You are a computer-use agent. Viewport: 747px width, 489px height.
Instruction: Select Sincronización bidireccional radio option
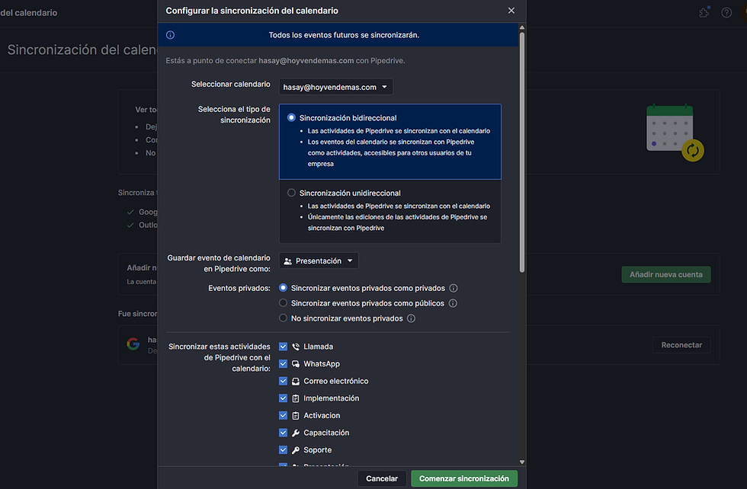click(x=291, y=117)
